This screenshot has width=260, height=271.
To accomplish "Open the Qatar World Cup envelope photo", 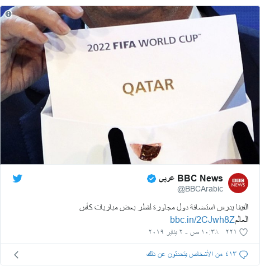I will pos(130,85).
